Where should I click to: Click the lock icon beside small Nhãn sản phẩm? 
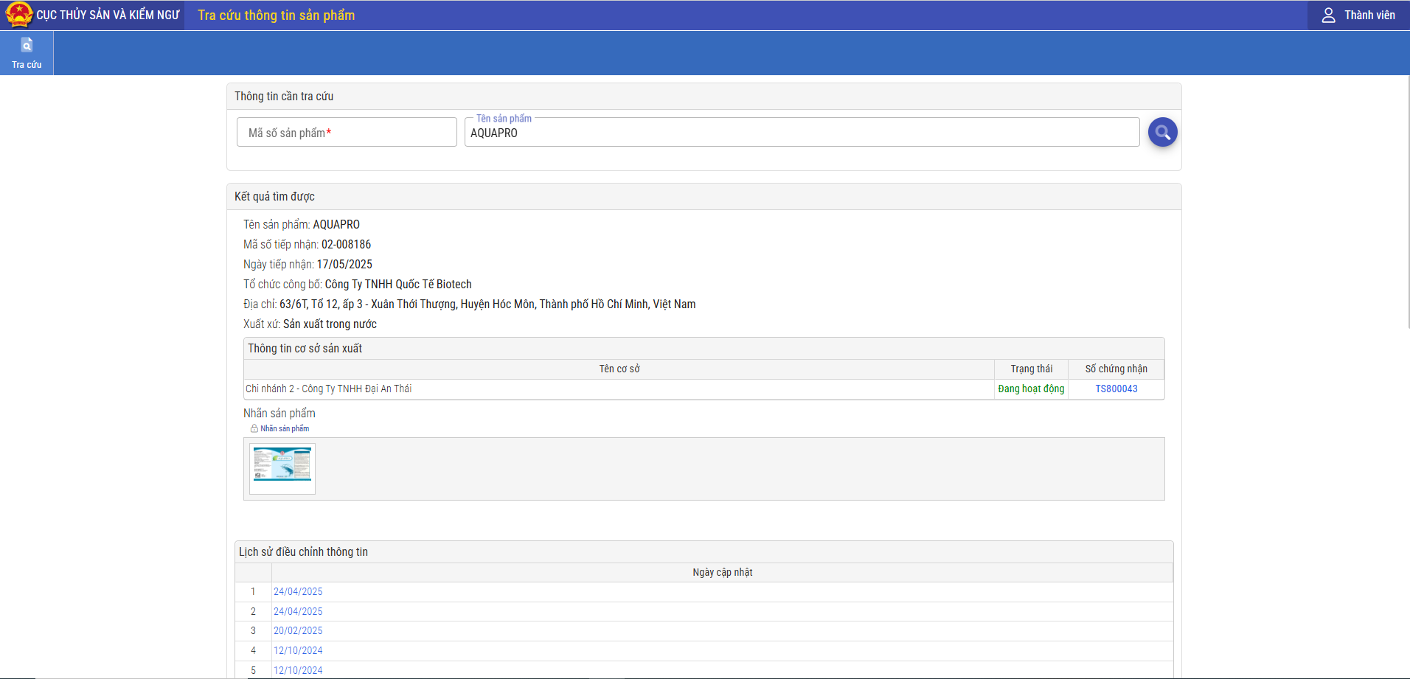pyautogui.click(x=254, y=428)
